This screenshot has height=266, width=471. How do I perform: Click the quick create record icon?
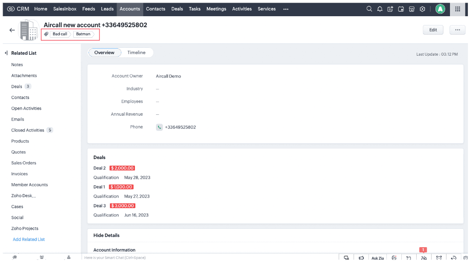(x=390, y=9)
